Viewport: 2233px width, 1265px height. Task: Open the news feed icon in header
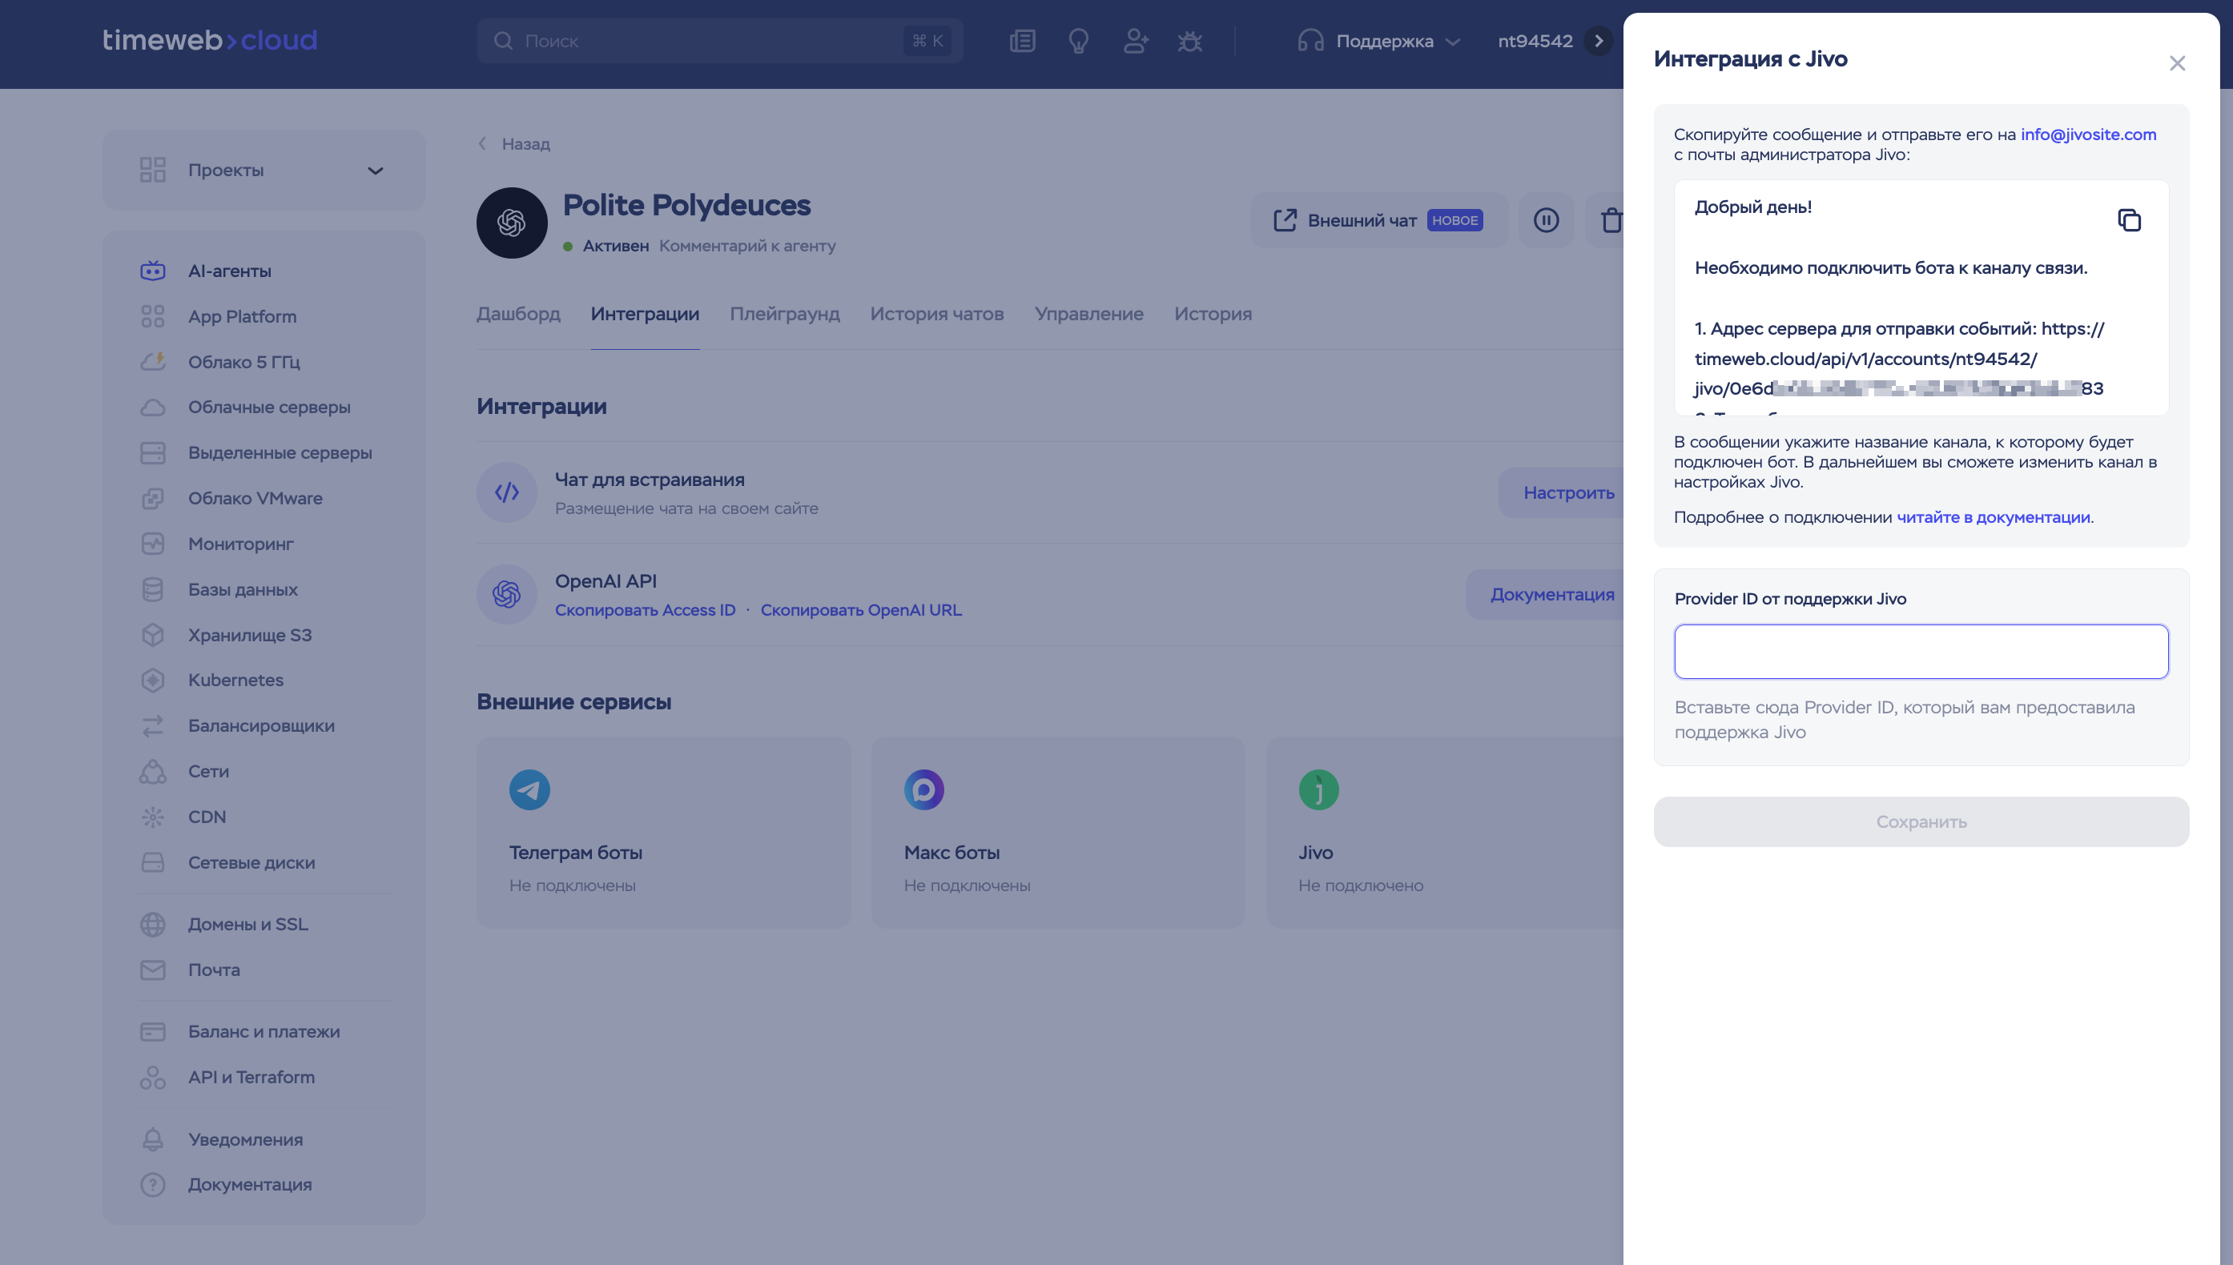[x=1023, y=41]
